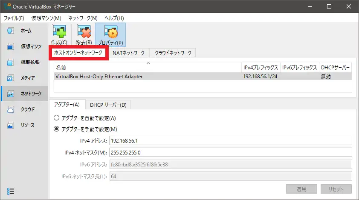
Task: Click the VirtualBox app icon in title bar
Action: click(x=7, y=6)
